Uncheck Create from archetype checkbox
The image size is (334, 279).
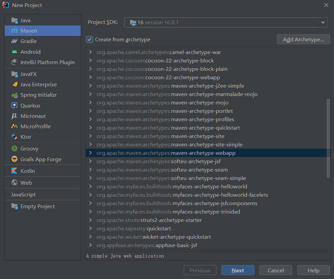coord(90,40)
